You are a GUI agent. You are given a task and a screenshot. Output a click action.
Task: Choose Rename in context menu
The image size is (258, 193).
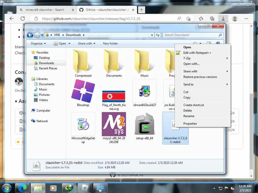[x=203, y=116]
